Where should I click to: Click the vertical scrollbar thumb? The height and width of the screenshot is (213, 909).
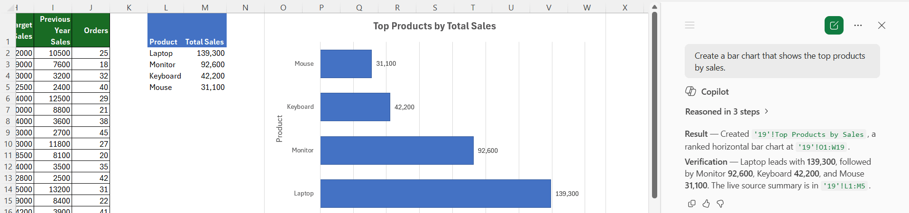654,105
